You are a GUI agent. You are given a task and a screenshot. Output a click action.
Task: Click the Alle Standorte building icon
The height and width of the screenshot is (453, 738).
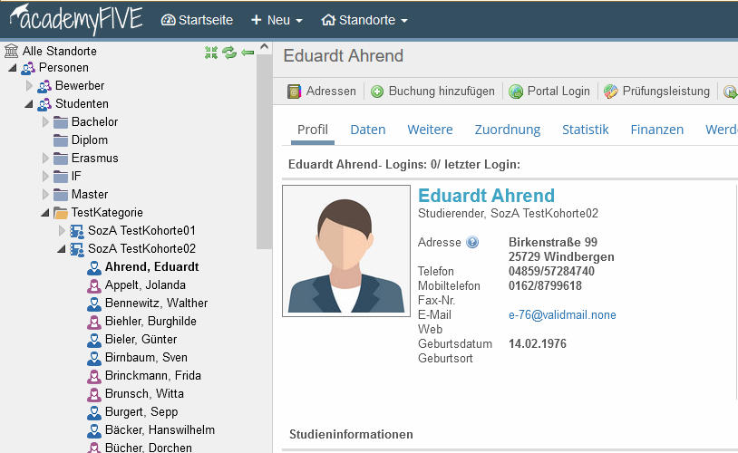(12, 51)
